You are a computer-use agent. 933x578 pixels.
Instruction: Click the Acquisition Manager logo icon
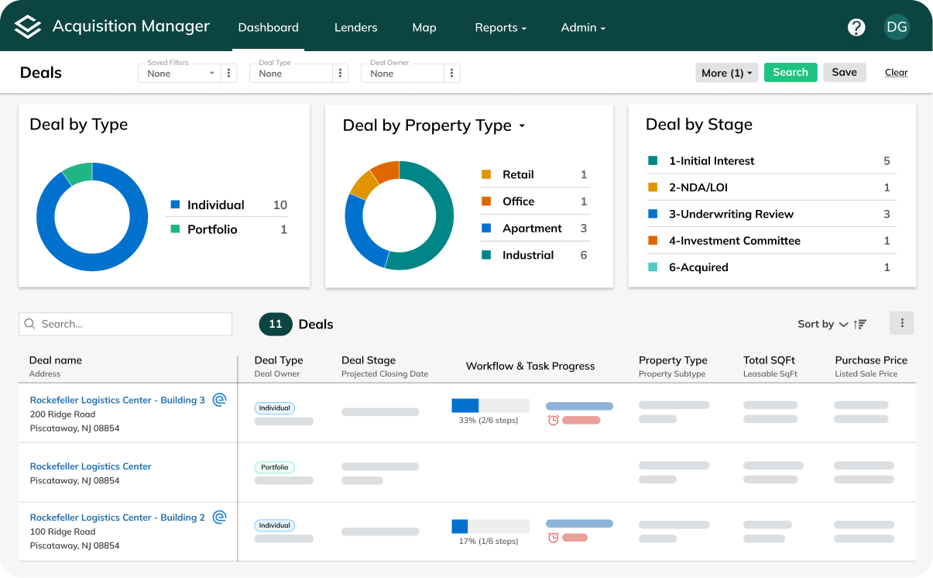[27, 27]
